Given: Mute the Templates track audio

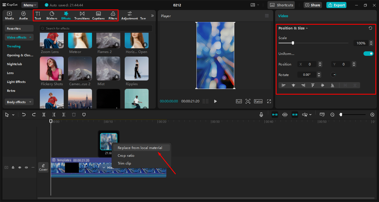Looking at the screenshot, I should [x=26, y=167].
